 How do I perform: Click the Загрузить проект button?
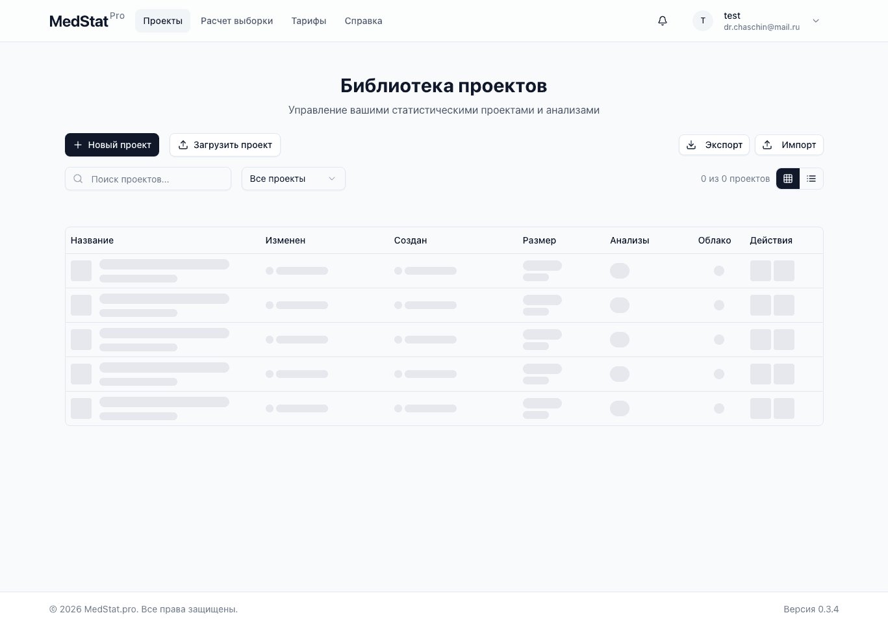(x=225, y=145)
